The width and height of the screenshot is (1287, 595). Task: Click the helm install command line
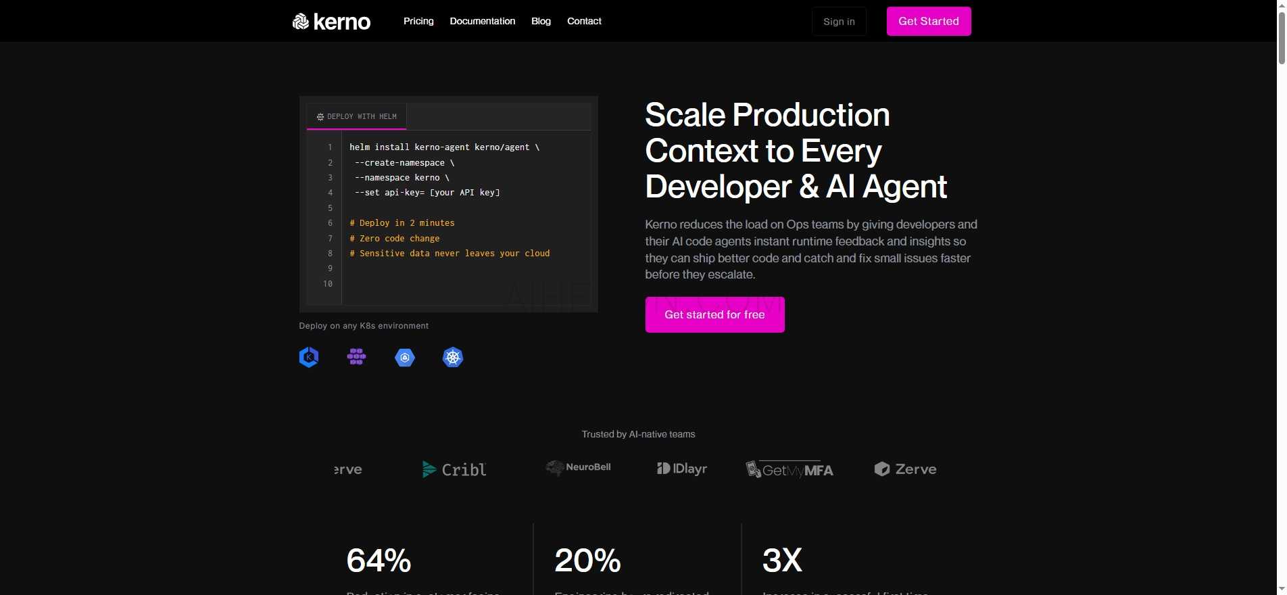444,147
